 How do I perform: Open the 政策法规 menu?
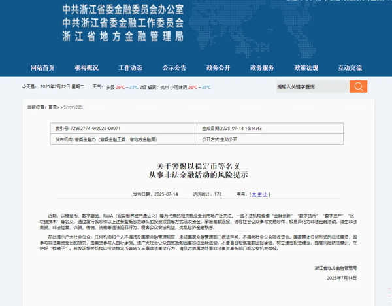(x=306, y=67)
